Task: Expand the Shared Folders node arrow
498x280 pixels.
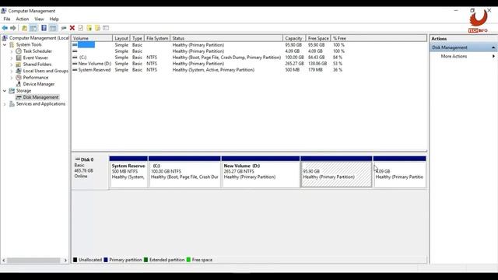Action: pyautogui.click(x=12, y=65)
